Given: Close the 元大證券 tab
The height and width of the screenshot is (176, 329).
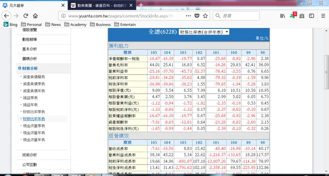Looking at the screenshot, I should pyautogui.click(x=63, y=5).
